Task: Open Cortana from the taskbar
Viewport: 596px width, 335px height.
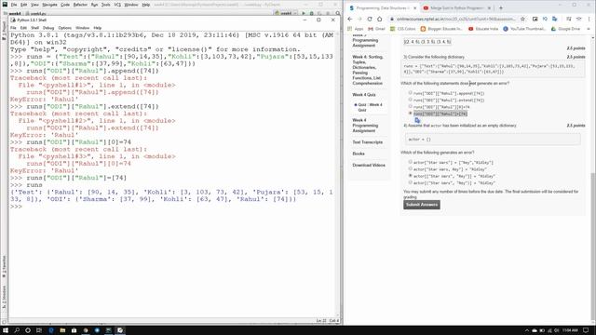Action: pyautogui.click(x=28, y=330)
